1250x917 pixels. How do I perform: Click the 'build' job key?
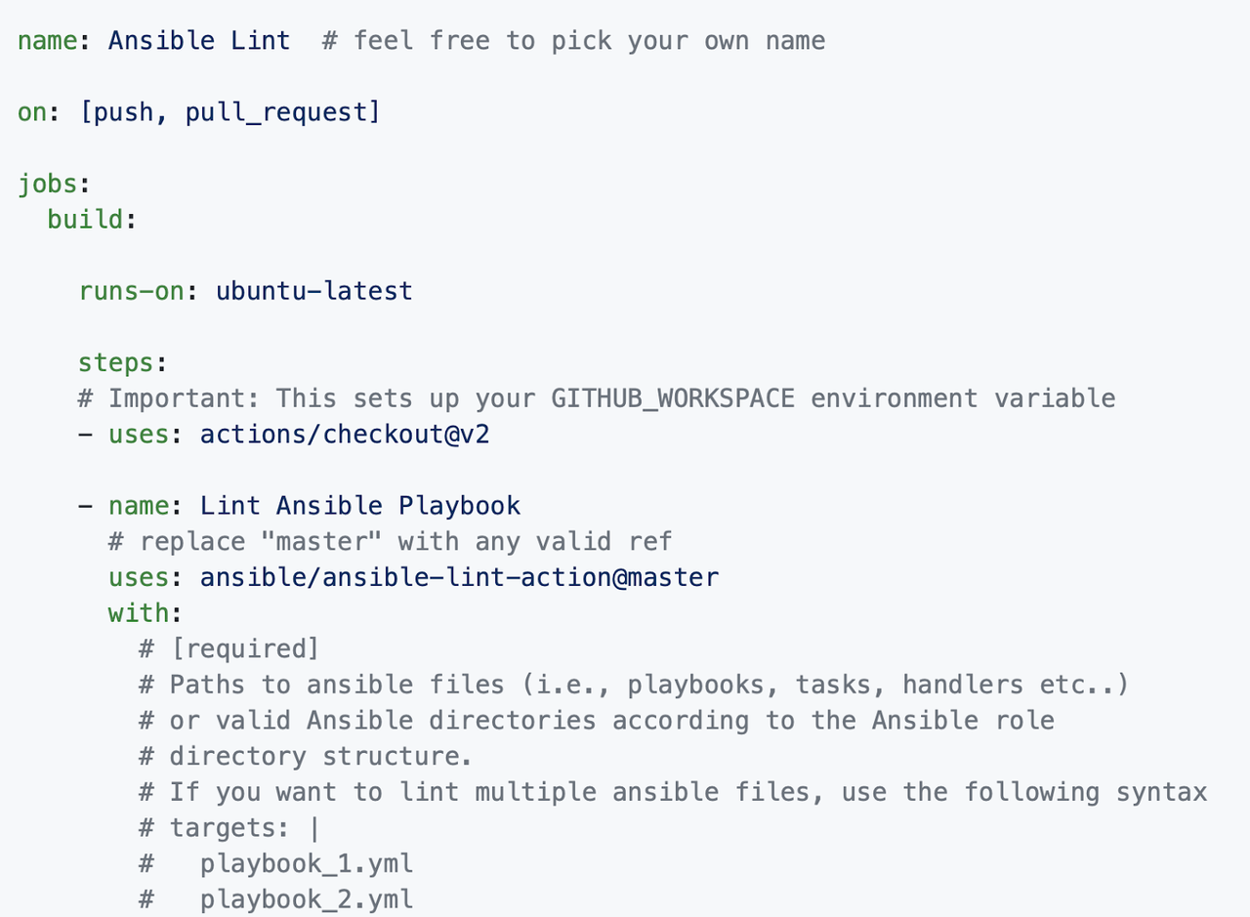tap(85, 220)
